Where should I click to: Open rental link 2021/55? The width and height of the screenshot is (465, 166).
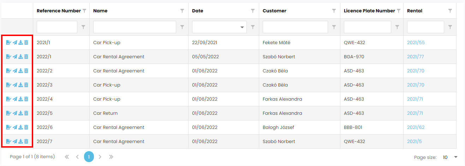[x=416, y=43]
